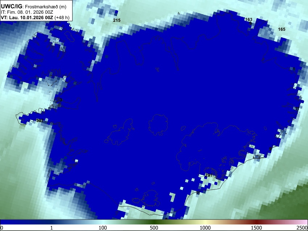Click the map value label '165'
Screen dimensions: 308x231
tap(282, 29)
